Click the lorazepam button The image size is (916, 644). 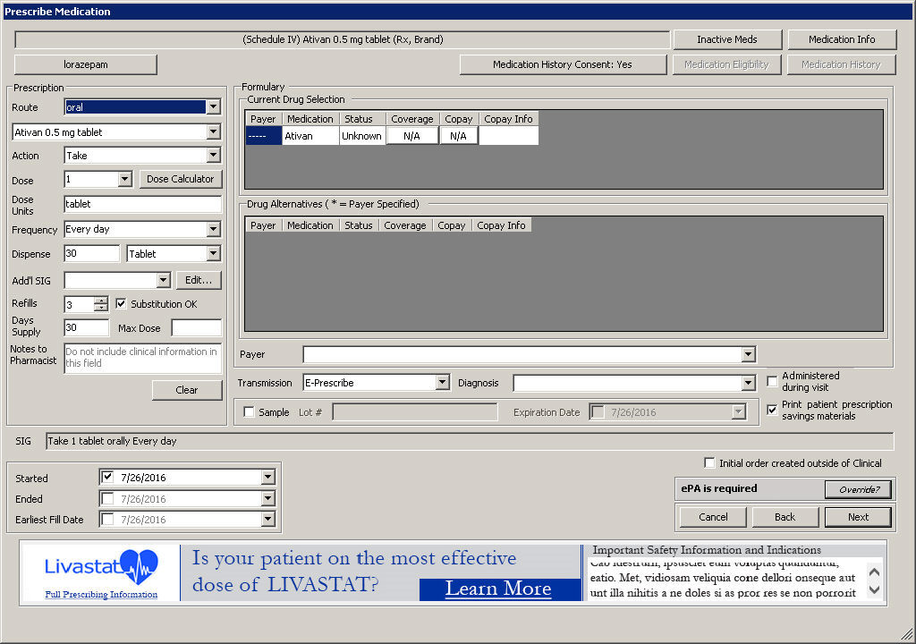pyautogui.click(x=86, y=64)
